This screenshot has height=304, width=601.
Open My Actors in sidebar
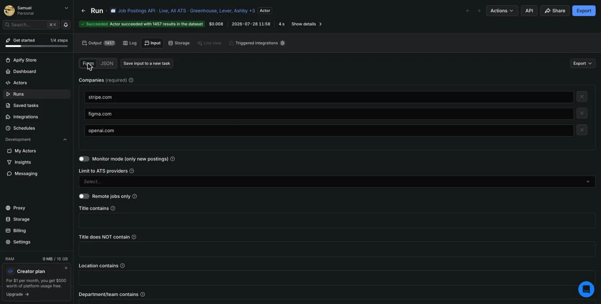(x=37, y=151)
